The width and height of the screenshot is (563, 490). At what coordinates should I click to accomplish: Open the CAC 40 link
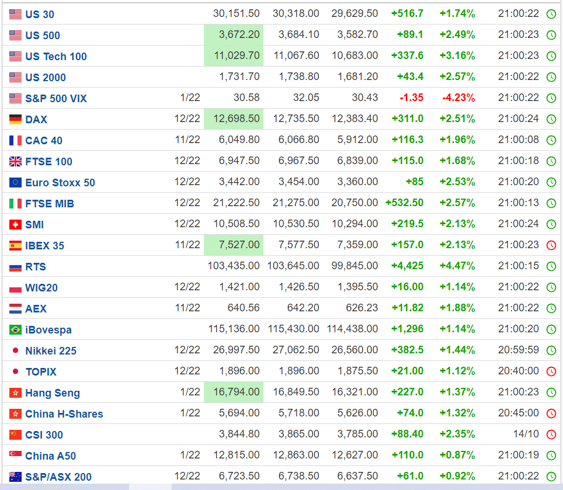(44, 140)
